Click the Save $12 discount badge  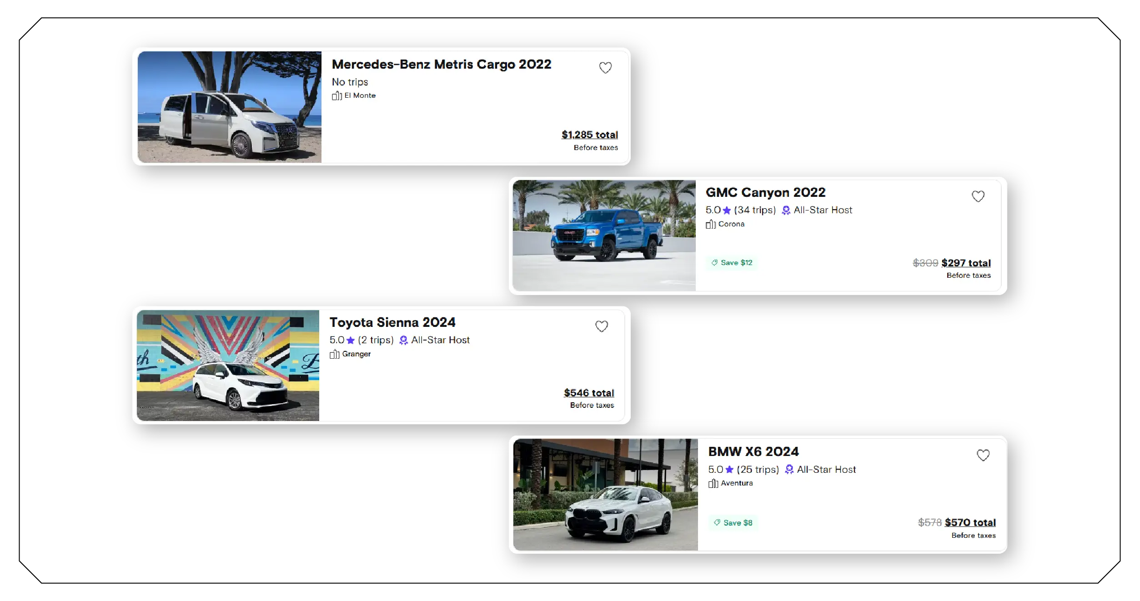click(x=732, y=263)
